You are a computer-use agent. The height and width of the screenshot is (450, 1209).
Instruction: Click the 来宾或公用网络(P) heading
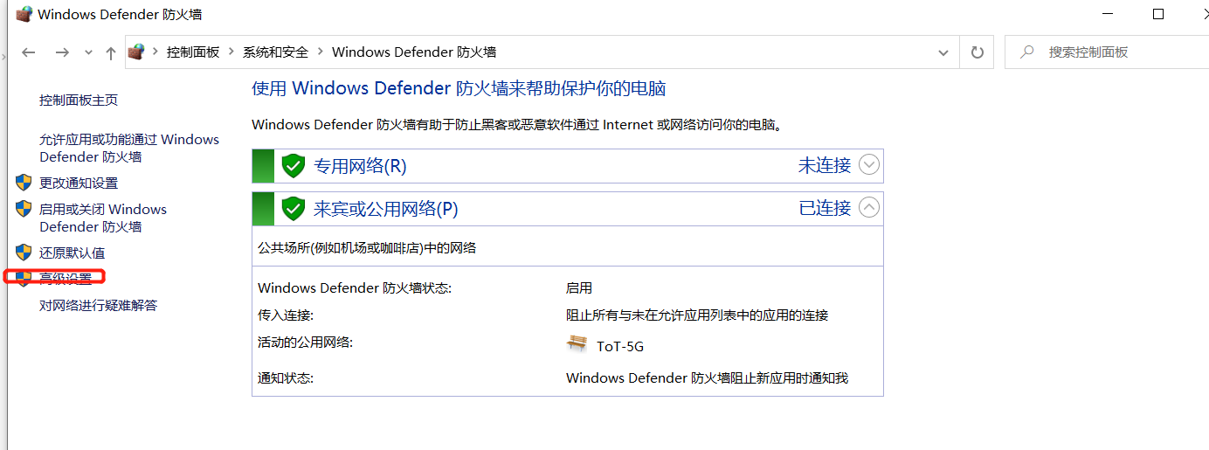[385, 209]
